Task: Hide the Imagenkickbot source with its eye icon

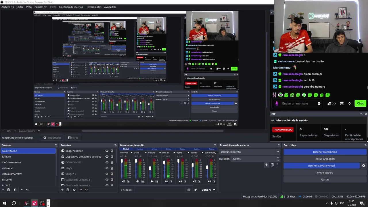Action: [x=107, y=151]
